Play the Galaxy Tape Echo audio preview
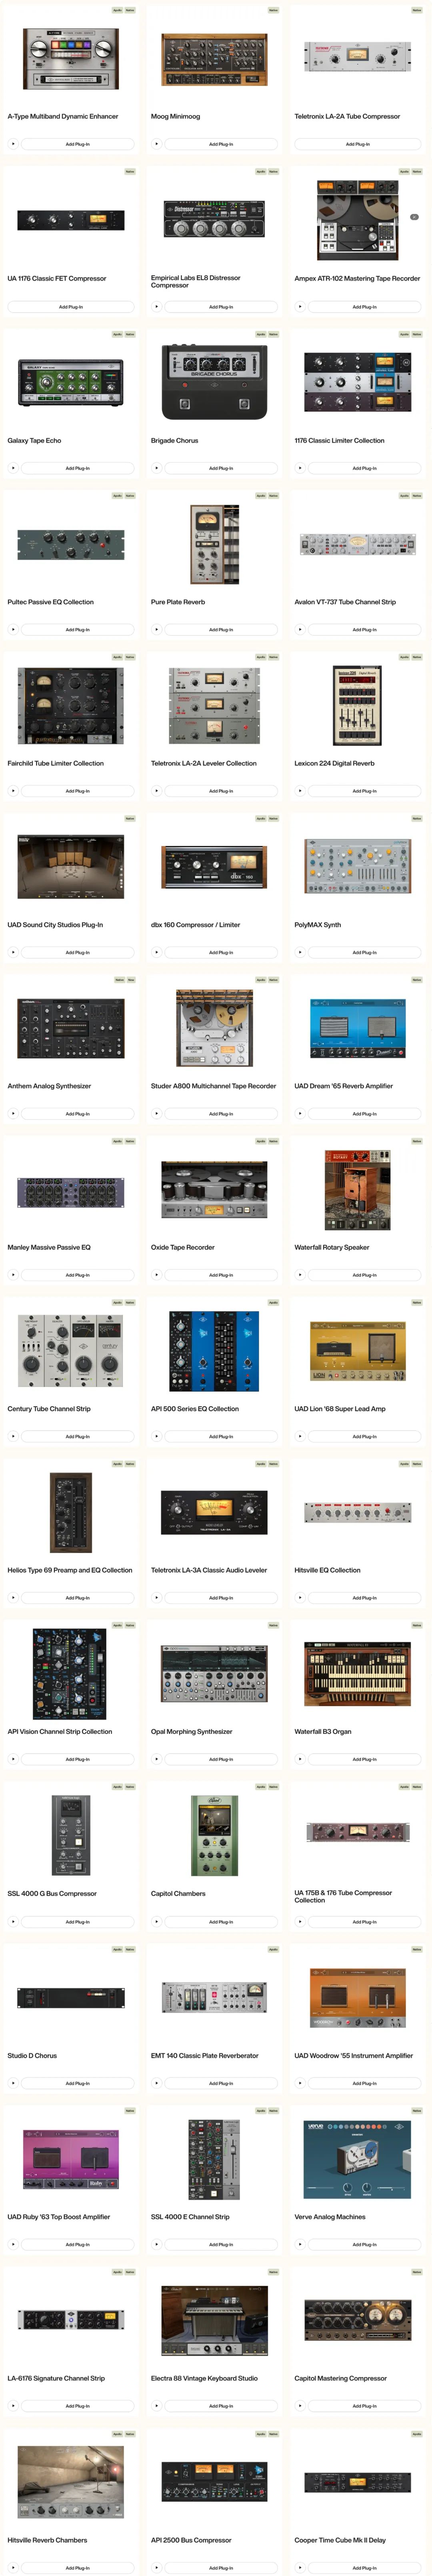The width and height of the screenshot is (432, 2576). click(13, 468)
